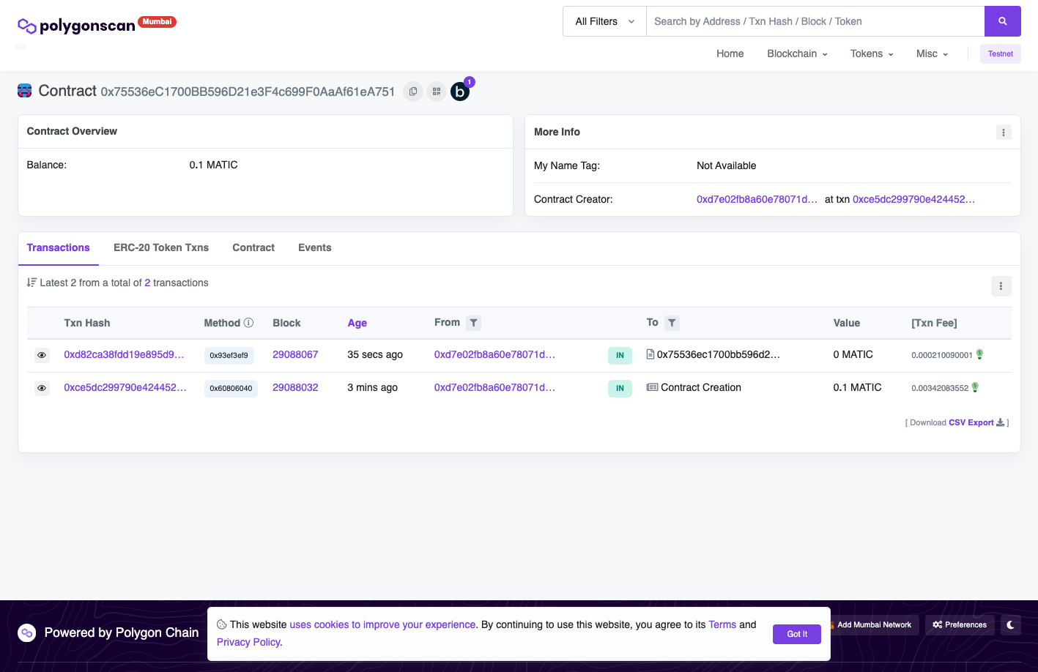Click the purple search magnifier button

click(x=1002, y=21)
